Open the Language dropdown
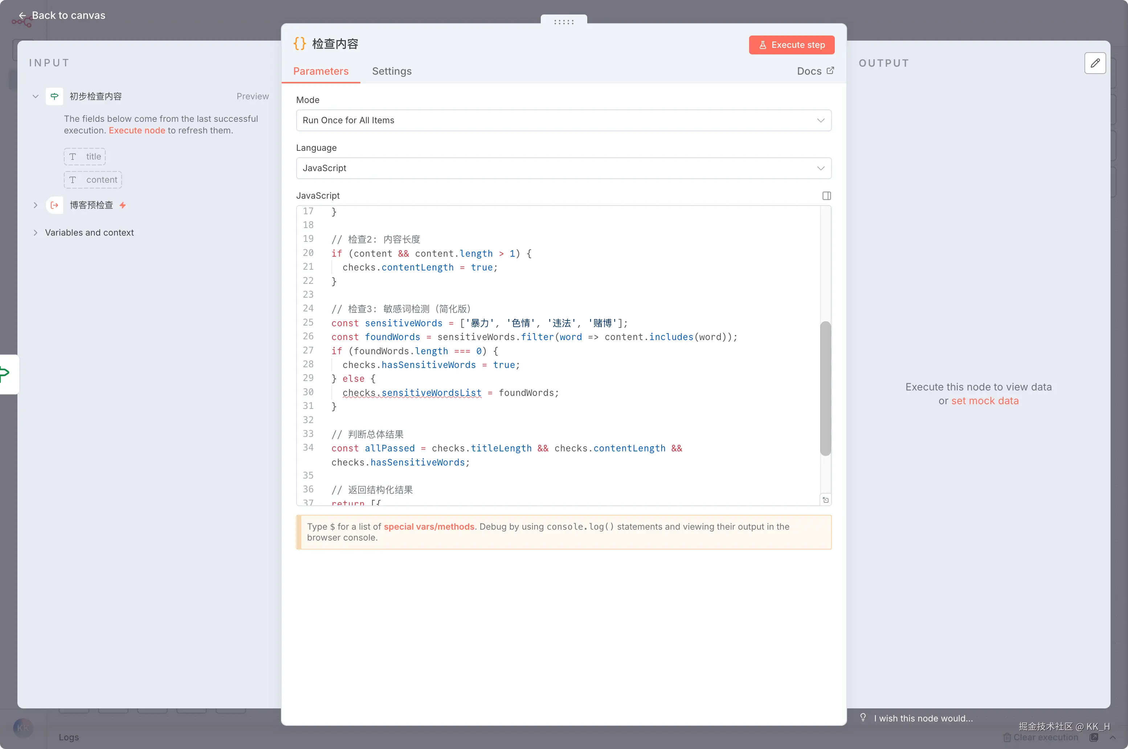The image size is (1128, 749). (x=563, y=168)
